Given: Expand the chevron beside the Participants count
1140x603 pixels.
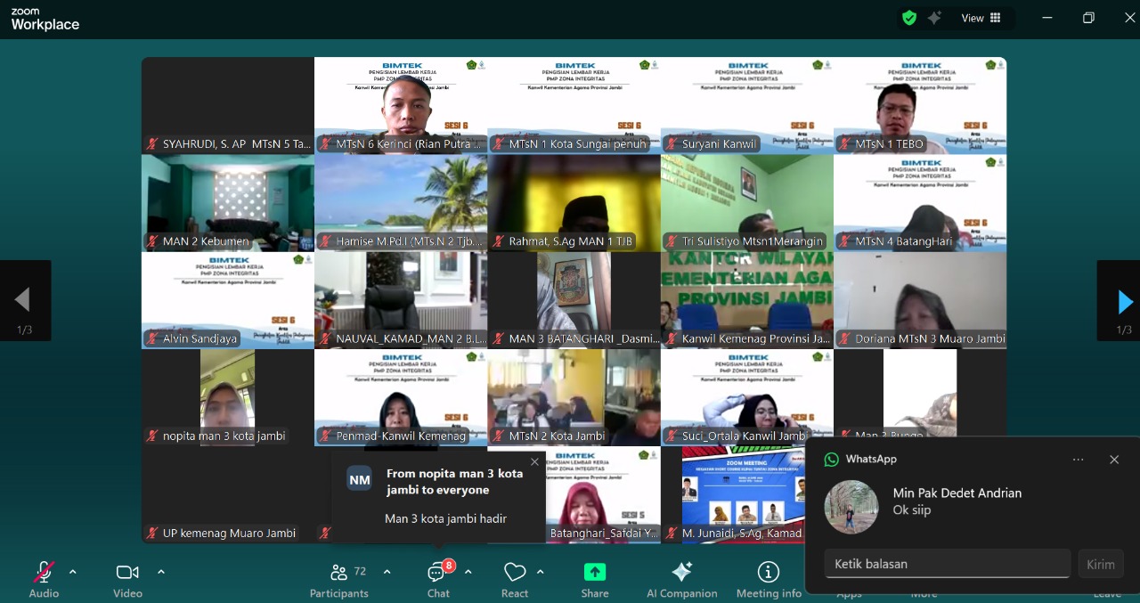Looking at the screenshot, I should [387, 572].
